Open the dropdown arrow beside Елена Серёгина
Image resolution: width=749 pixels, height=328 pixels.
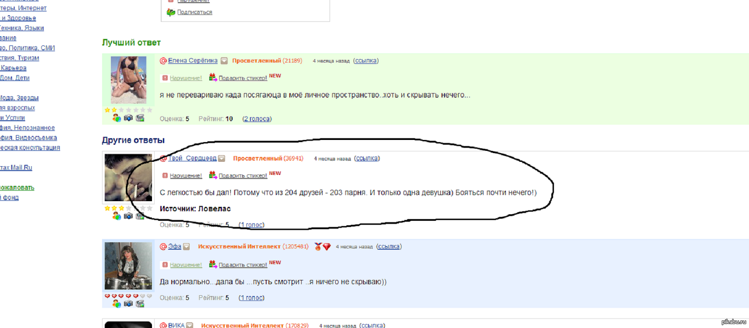[x=224, y=61]
